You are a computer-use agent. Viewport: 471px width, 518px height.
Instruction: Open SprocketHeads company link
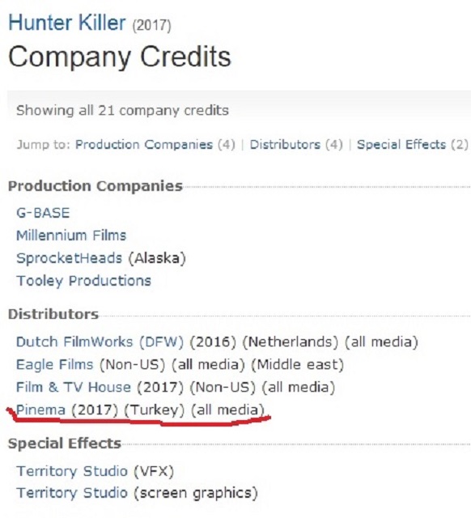click(69, 258)
